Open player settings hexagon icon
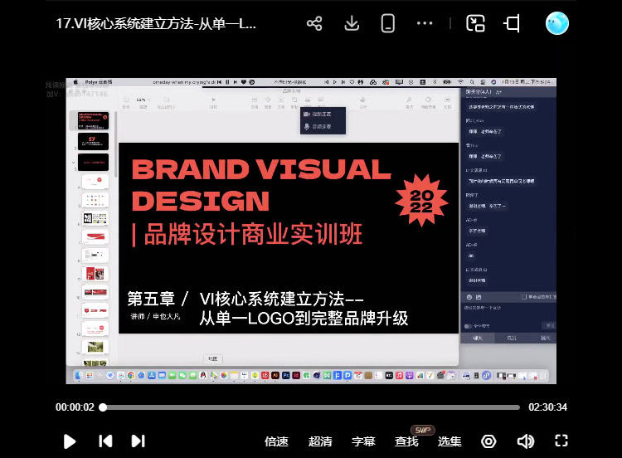This screenshot has height=458, width=622. click(x=488, y=441)
